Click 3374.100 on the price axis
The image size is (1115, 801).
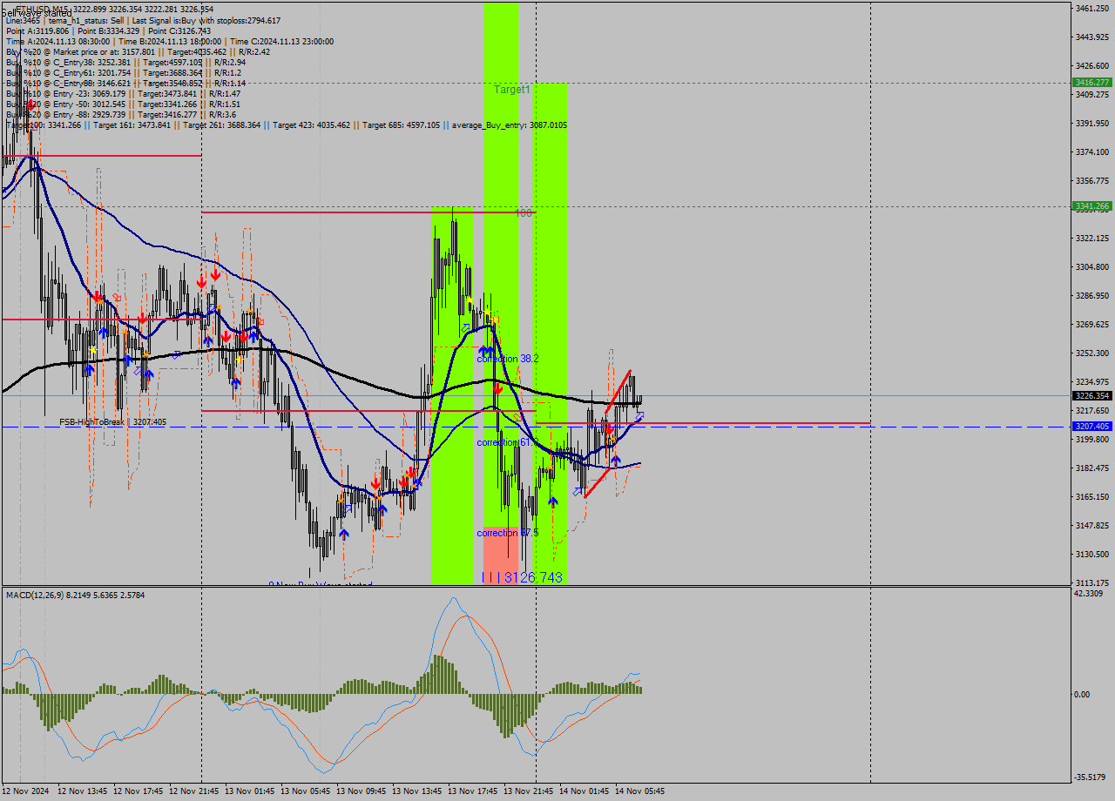tap(1091, 151)
